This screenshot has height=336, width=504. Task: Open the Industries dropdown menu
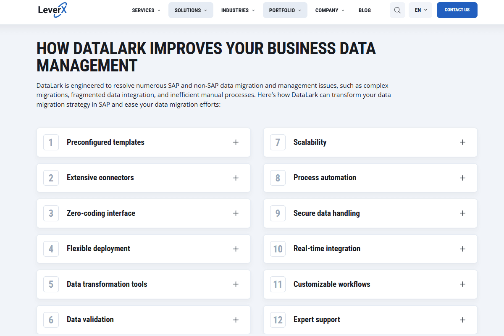[x=238, y=10]
